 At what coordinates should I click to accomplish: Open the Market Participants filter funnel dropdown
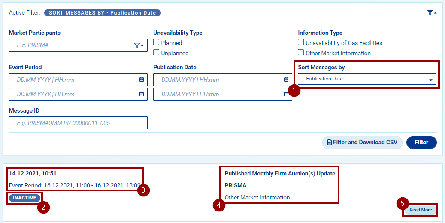point(138,45)
